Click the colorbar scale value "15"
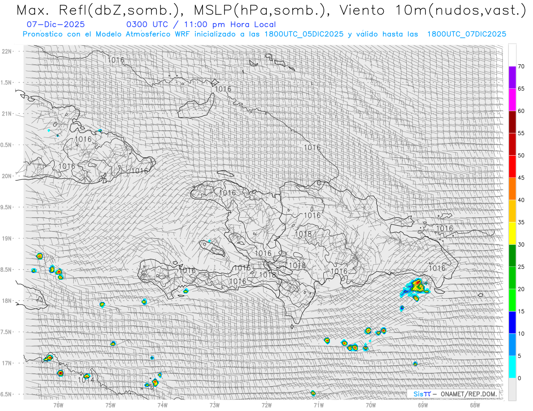This screenshot has width=533, height=411. [521, 311]
